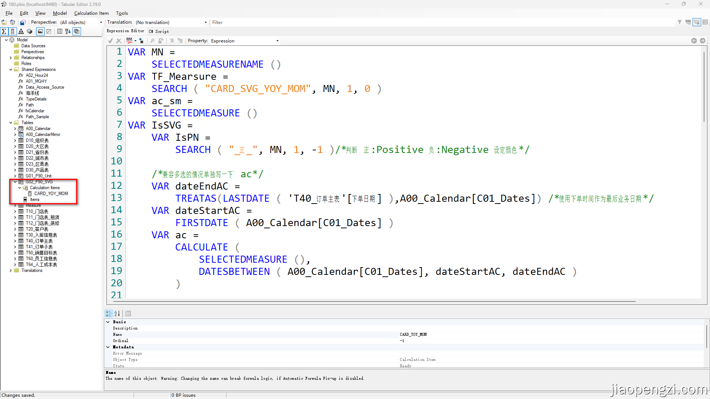Switch to the C# Script tab
The height and width of the screenshot is (399, 710).
(159, 31)
